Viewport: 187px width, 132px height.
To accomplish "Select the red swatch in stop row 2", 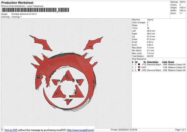I will click(x=139, y=67).
